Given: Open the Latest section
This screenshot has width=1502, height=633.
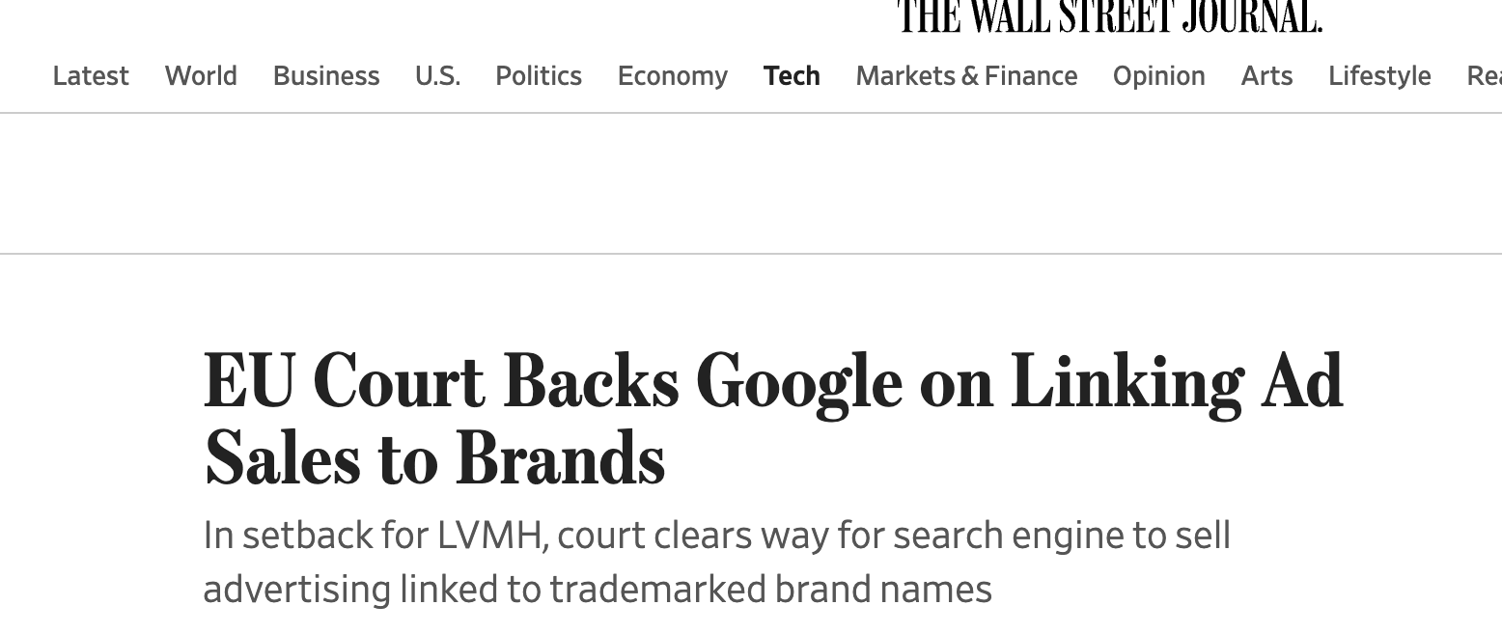Looking at the screenshot, I should [x=91, y=75].
